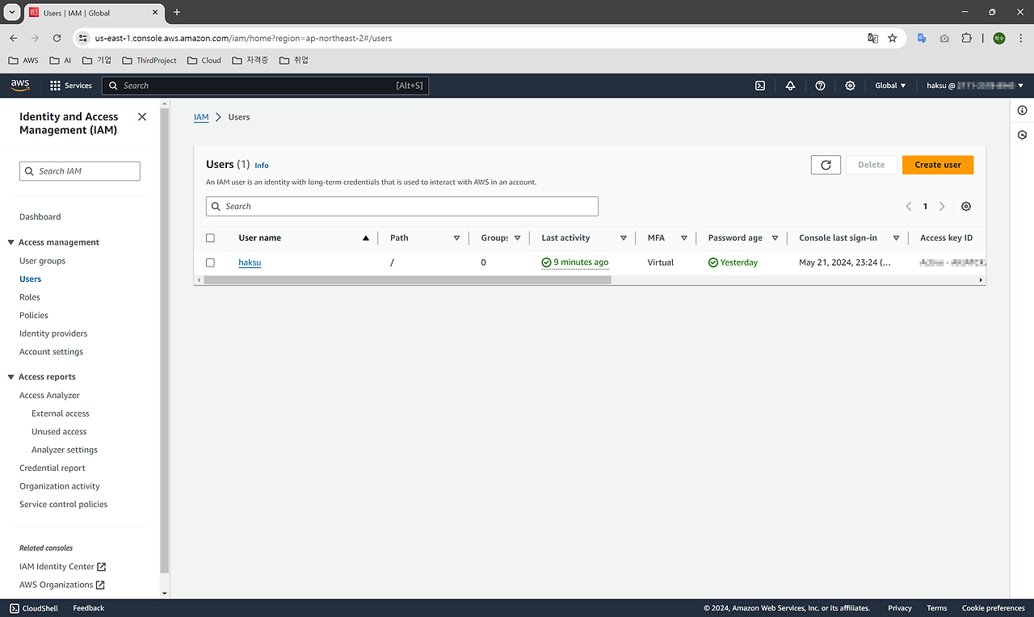Viewport: 1034px width, 617px height.
Task: Toggle the select all users checkbox
Action: [x=211, y=238]
